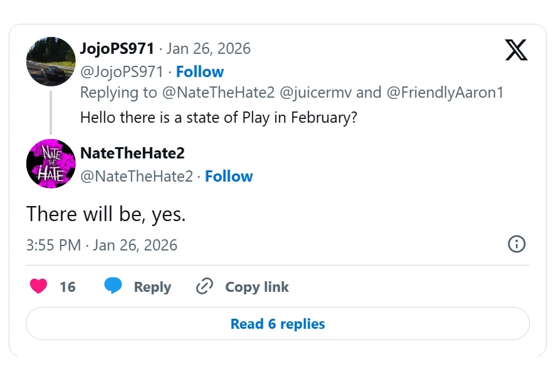
Task: Open the NateTheHate2 display name
Action: coord(132,153)
